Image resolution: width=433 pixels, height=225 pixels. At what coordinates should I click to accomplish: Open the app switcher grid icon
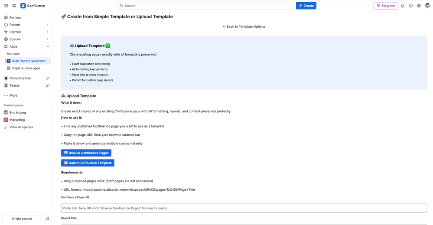[14, 6]
